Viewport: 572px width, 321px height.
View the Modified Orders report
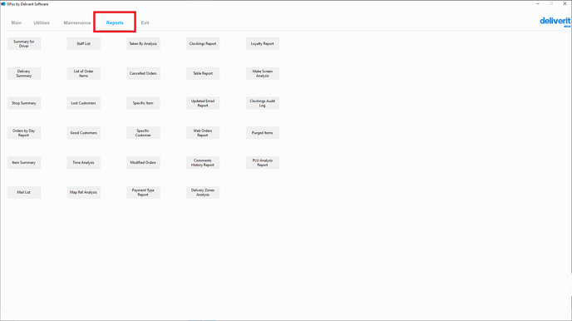point(143,163)
